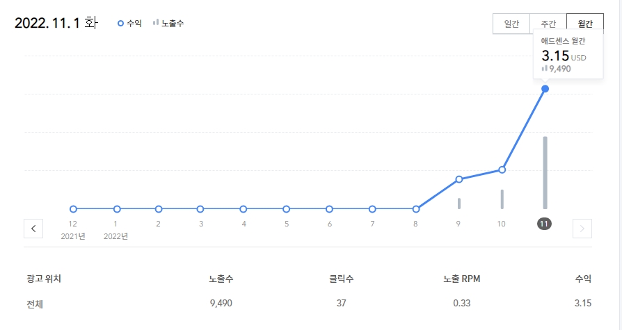
Task: Click the 2022. 11. 1 화 date heading
Action: [56, 23]
